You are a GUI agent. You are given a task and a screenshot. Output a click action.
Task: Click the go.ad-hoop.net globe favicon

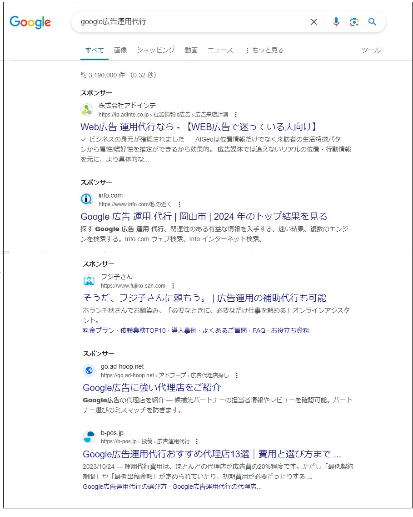(89, 370)
